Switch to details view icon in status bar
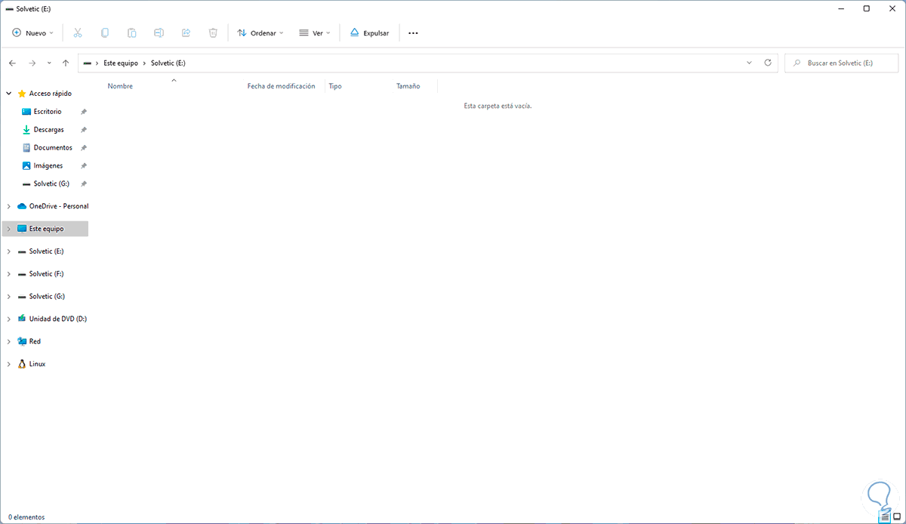The image size is (906, 524). tap(885, 517)
